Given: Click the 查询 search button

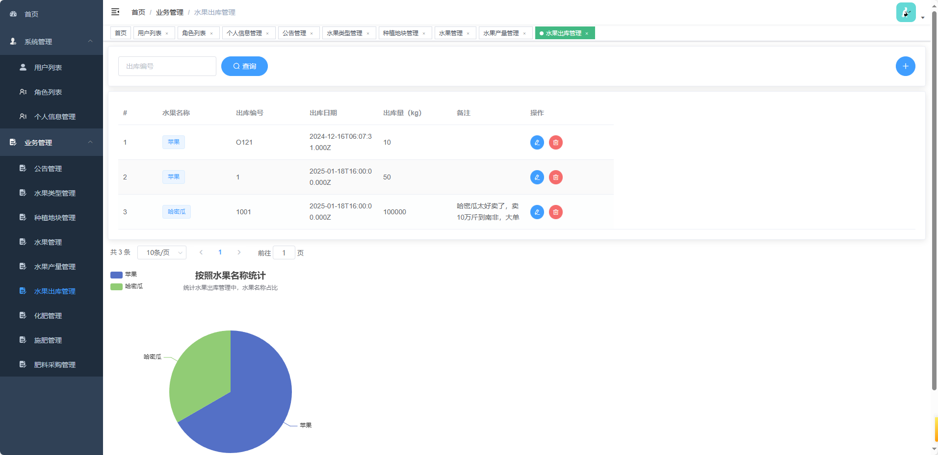Looking at the screenshot, I should click(244, 66).
